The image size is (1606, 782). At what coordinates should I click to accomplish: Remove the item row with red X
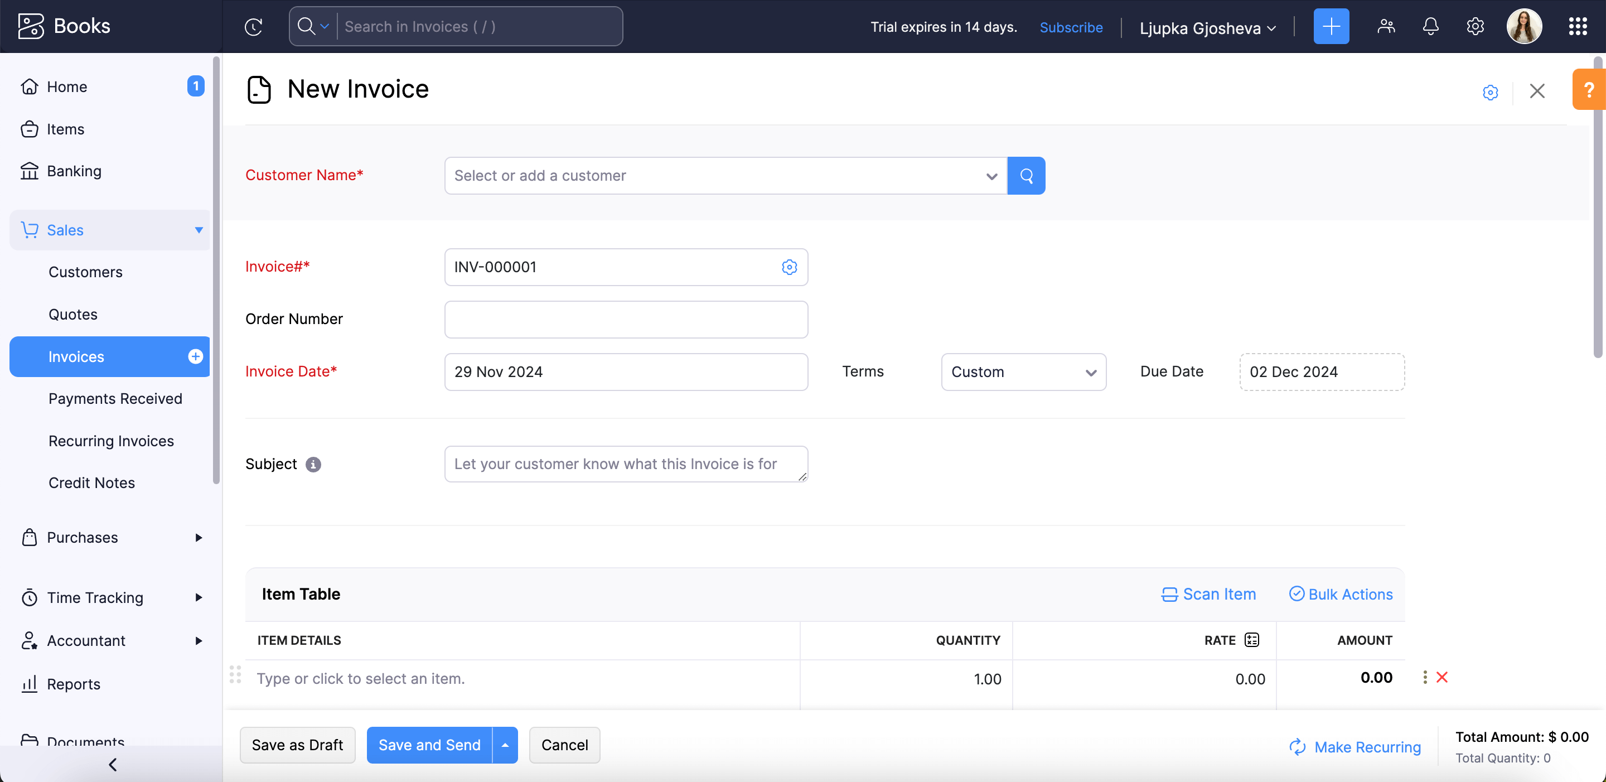click(x=1441, y=677)
